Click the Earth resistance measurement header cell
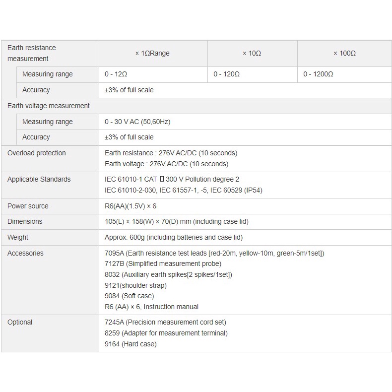The width and height of the screenshot is (392, 392). click(x=50, y=53)
